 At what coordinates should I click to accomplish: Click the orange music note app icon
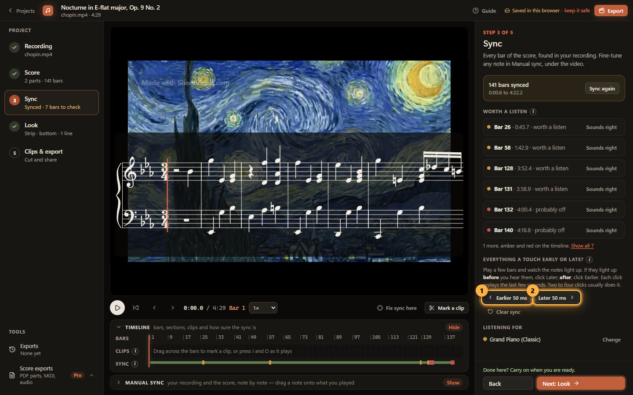(48, 11)
